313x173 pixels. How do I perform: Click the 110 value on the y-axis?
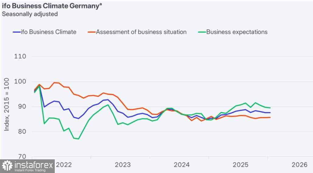(x=20, y=56)
